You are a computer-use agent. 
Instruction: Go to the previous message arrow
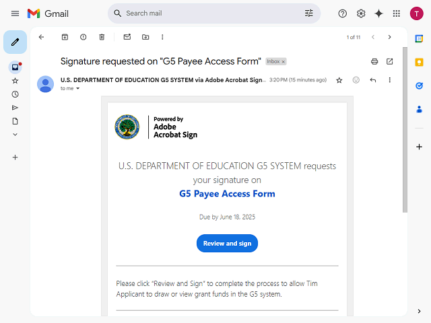(x=373, y=37)
